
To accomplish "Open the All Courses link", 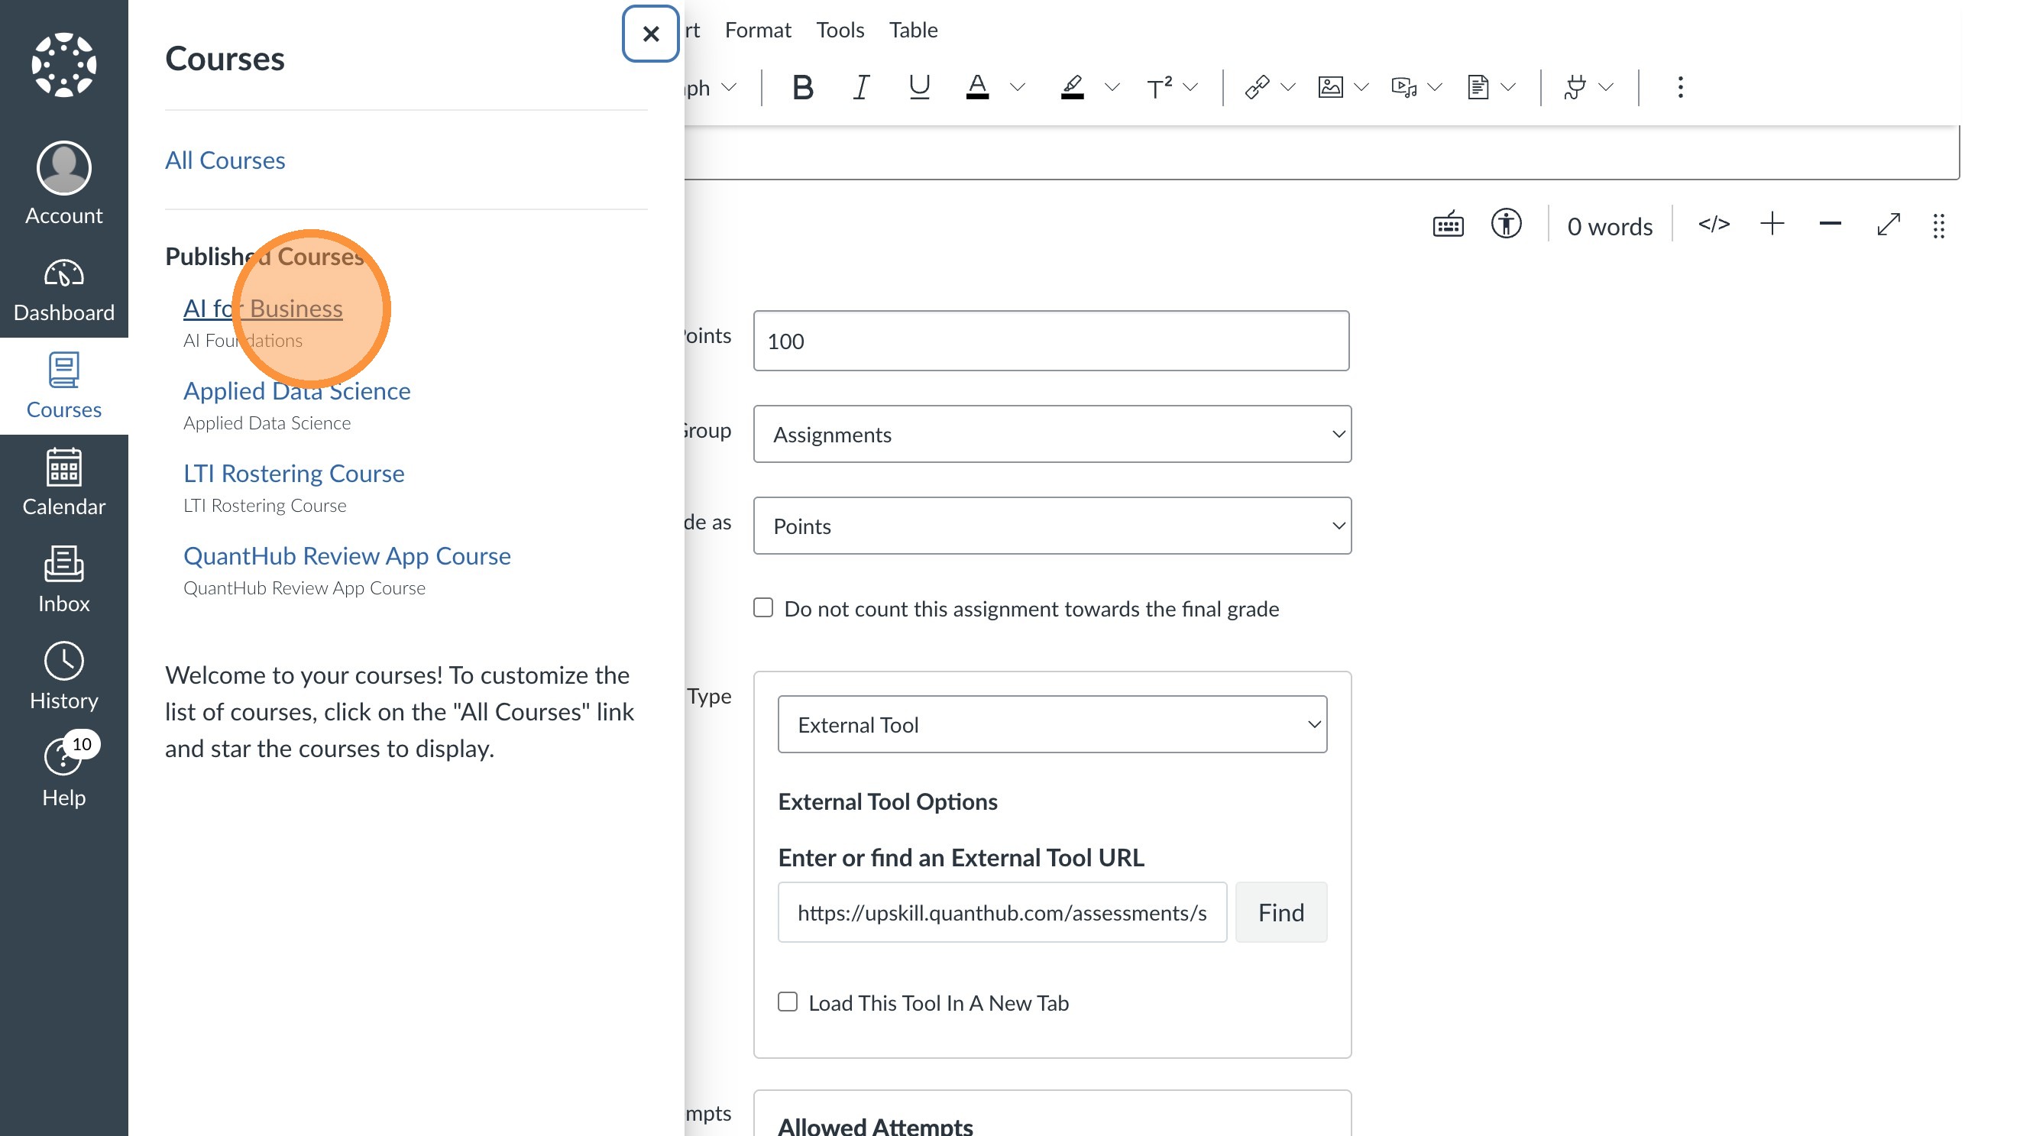I will 225,160.
